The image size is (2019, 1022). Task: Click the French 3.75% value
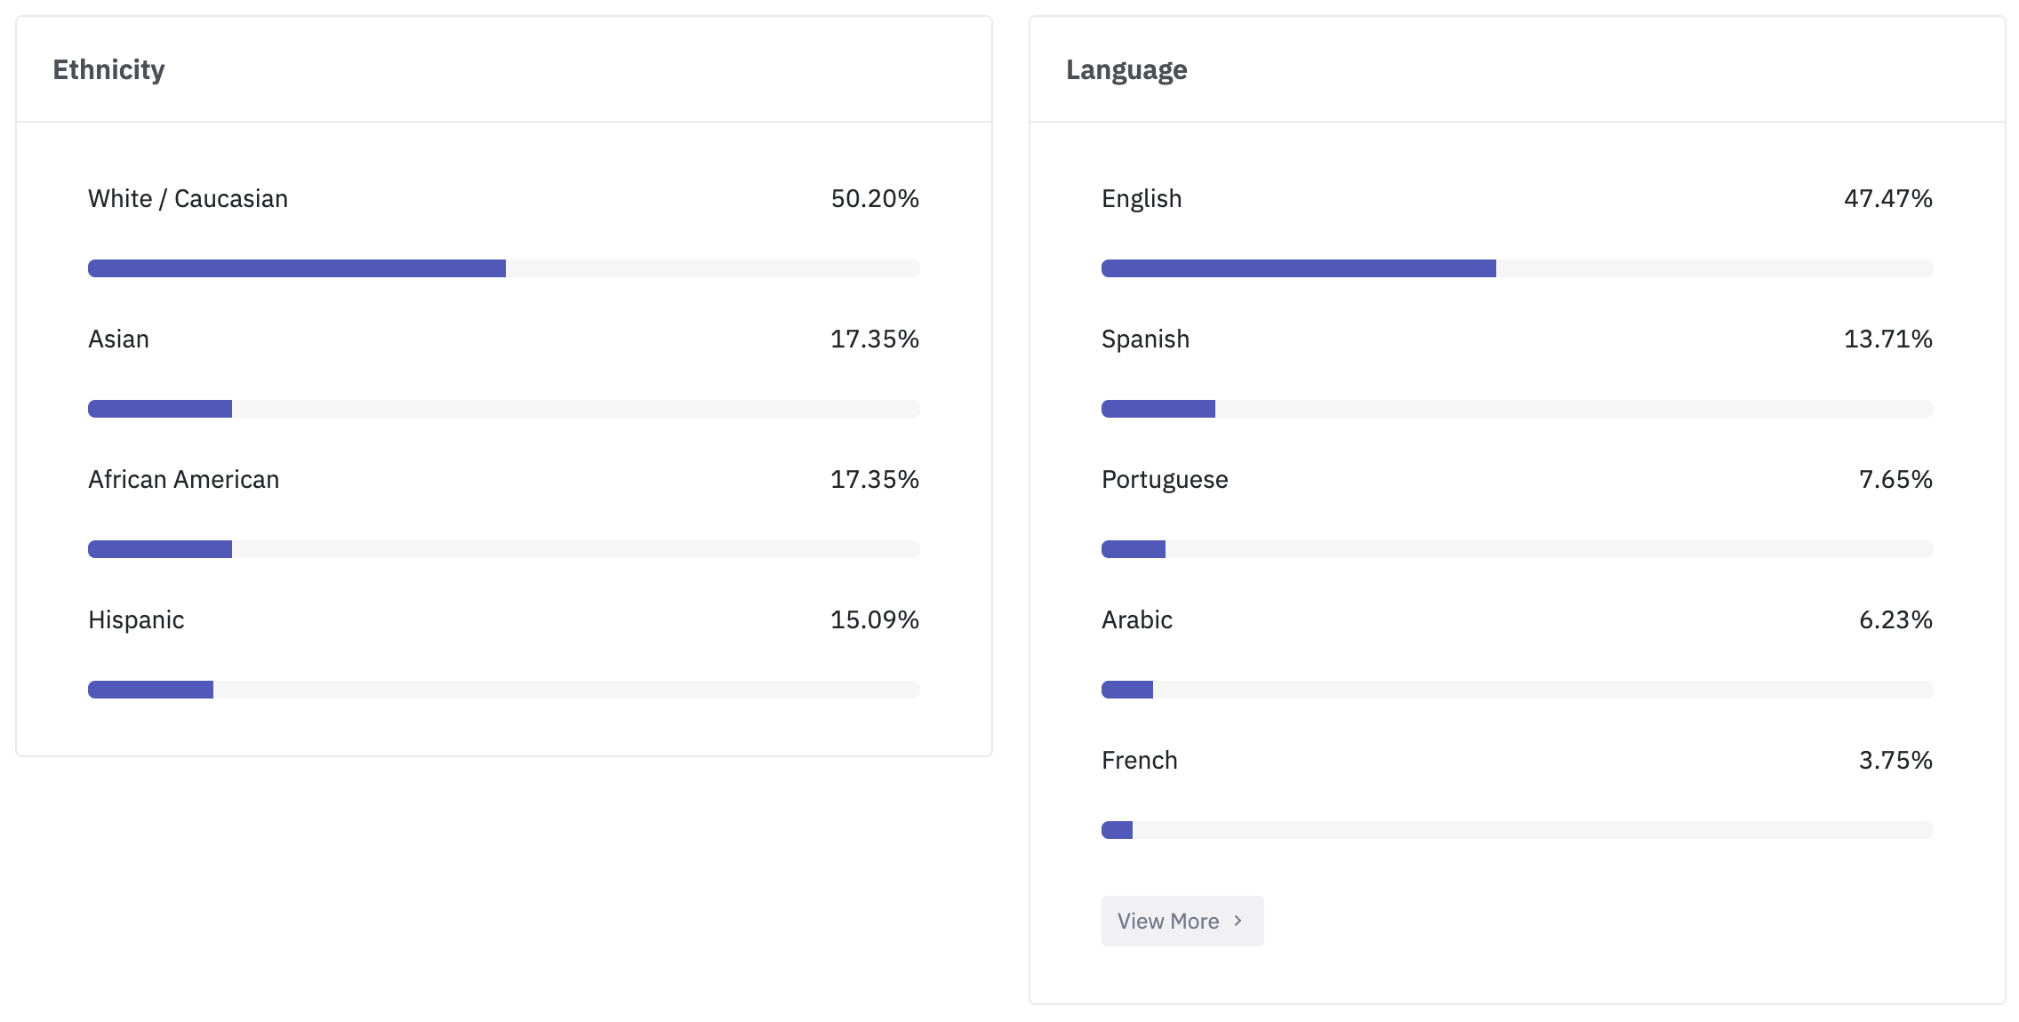tap(1895, 760)
